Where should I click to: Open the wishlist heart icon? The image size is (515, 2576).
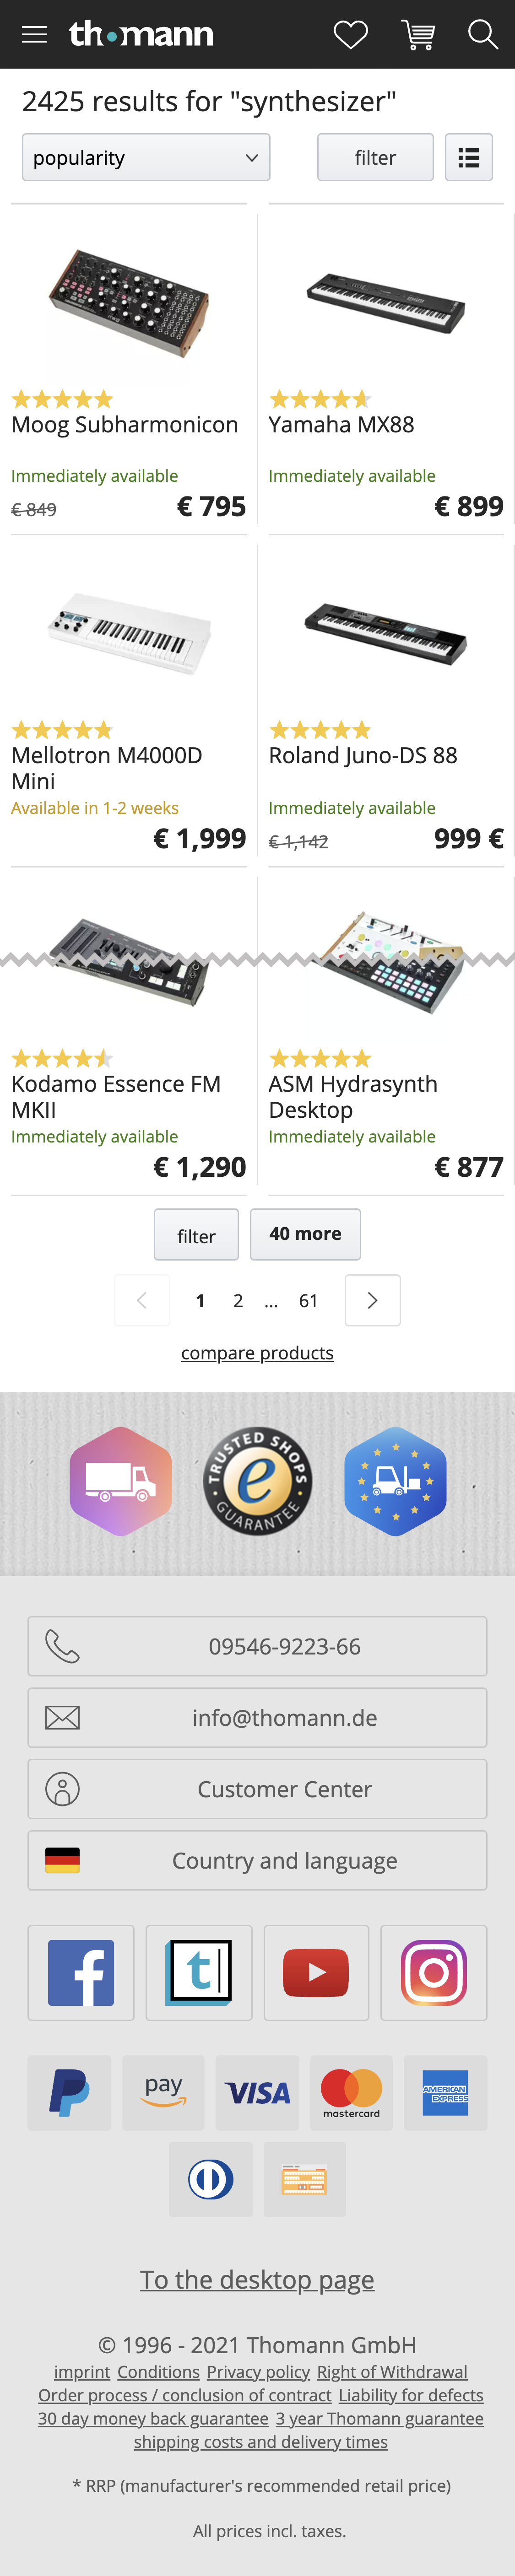pos(351,33)
